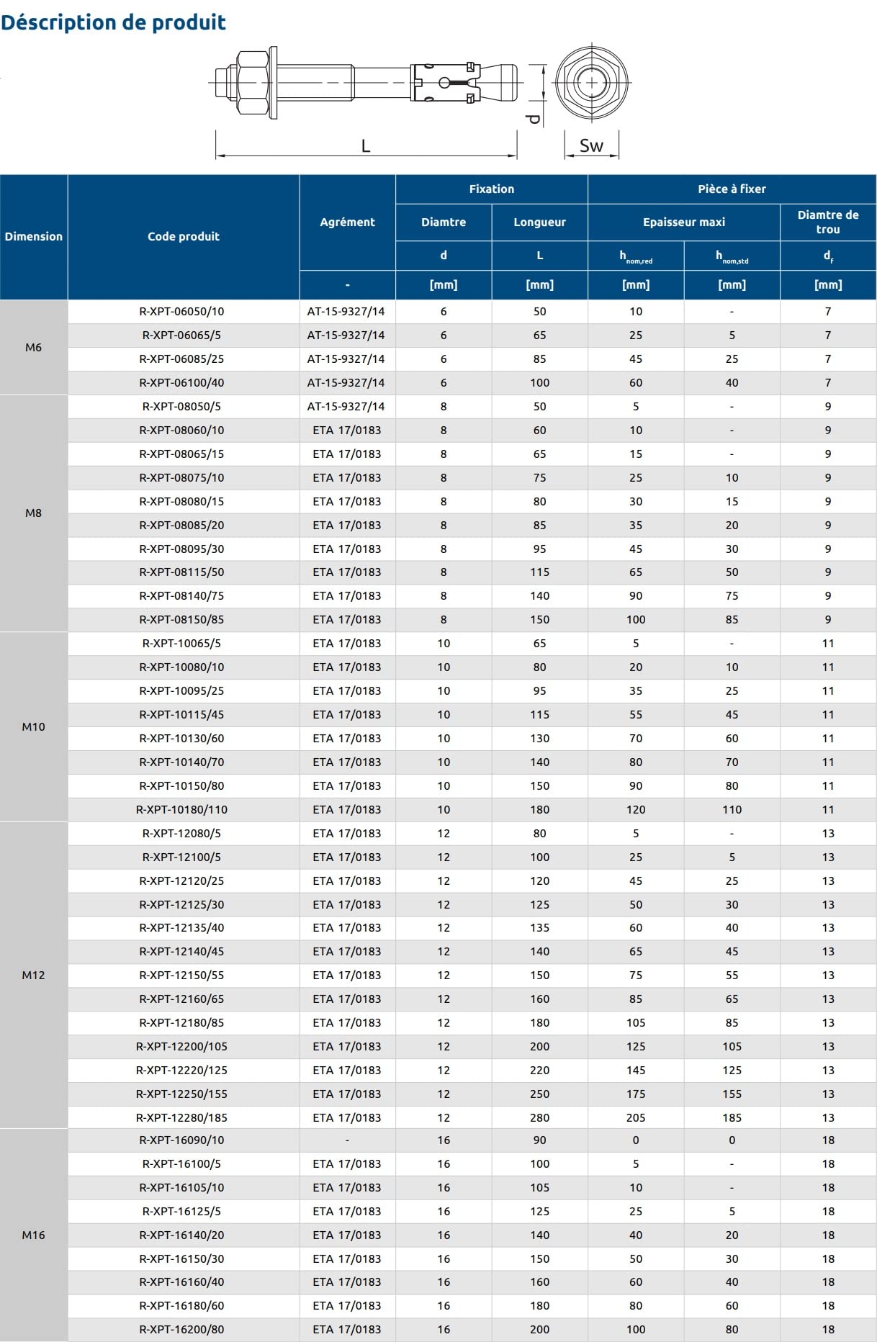This screenshot has height=1342, width=877.
Task: Click thickness value 205 in R-XPT-12280/185 row
Action: coord(636,1117)
